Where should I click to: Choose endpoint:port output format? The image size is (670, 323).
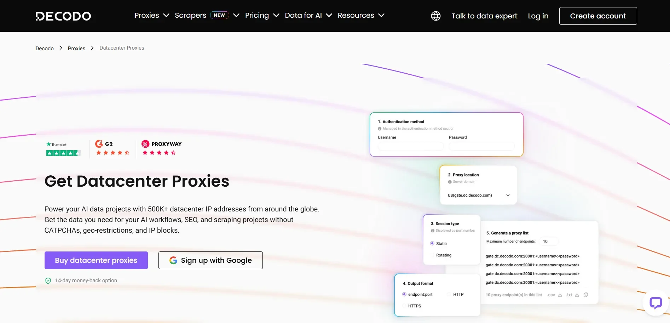404,295
